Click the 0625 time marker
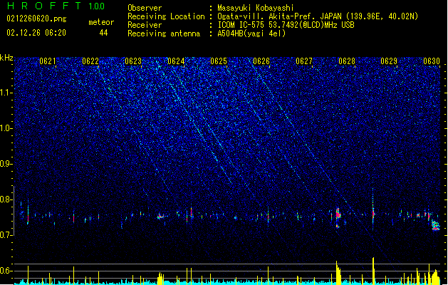 (x=219, y=61)
